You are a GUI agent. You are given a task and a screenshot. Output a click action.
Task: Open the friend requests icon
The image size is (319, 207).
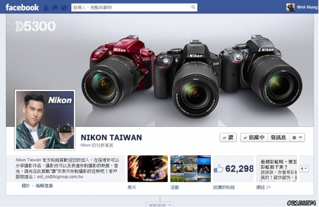46,8
